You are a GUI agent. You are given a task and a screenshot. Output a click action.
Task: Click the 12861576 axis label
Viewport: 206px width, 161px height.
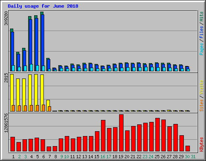point(6,123)
